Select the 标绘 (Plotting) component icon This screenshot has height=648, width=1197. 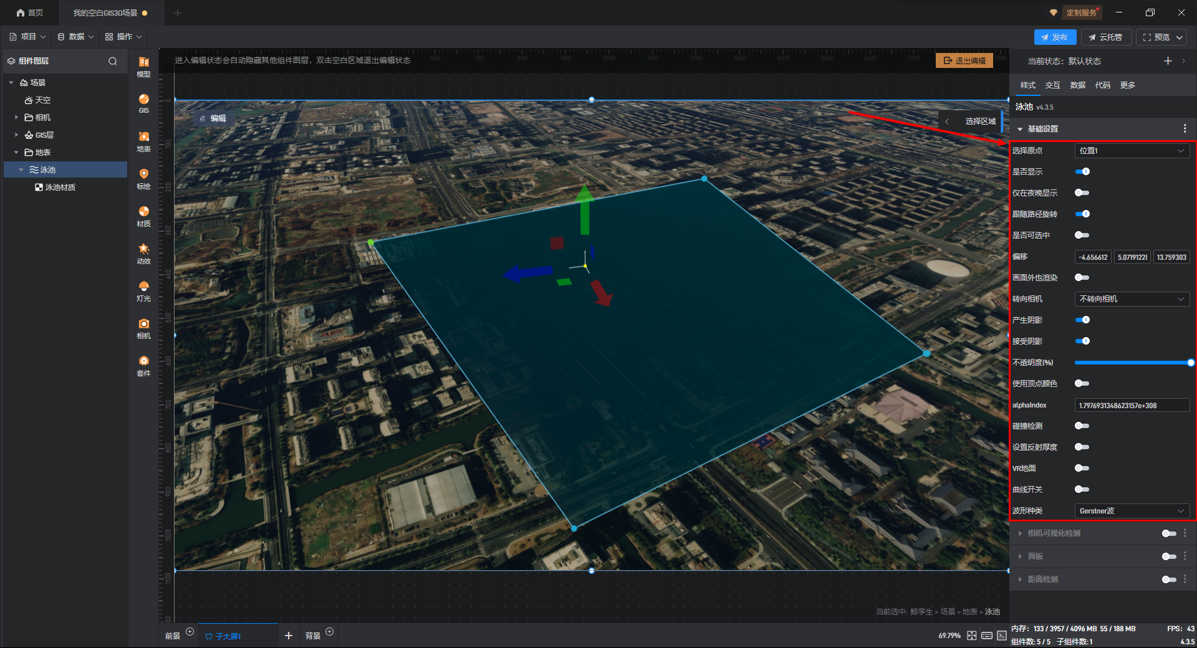point(143,178)
